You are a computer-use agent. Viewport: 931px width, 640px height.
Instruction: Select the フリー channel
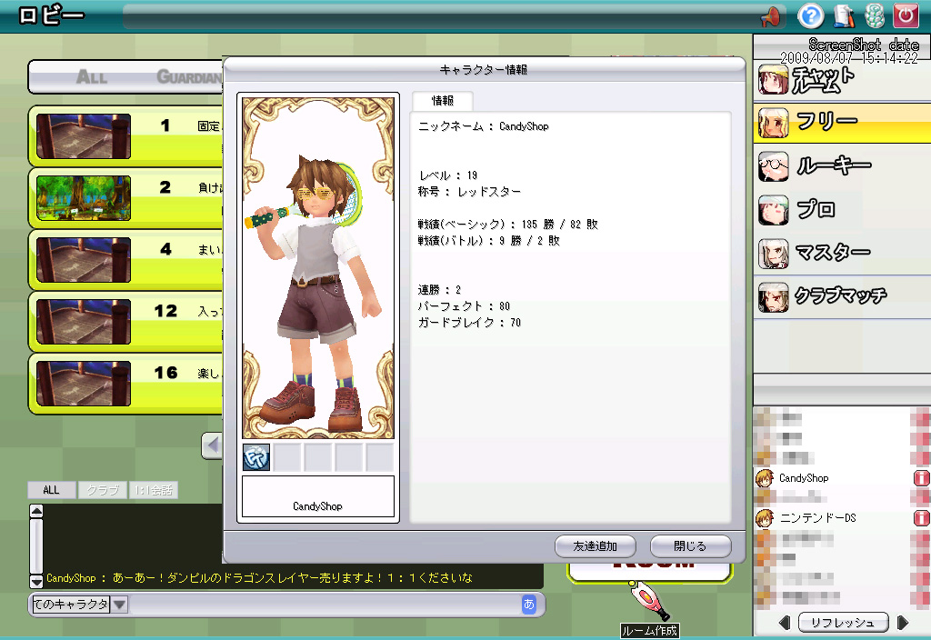pyautogui.click(x=842, y=123)
